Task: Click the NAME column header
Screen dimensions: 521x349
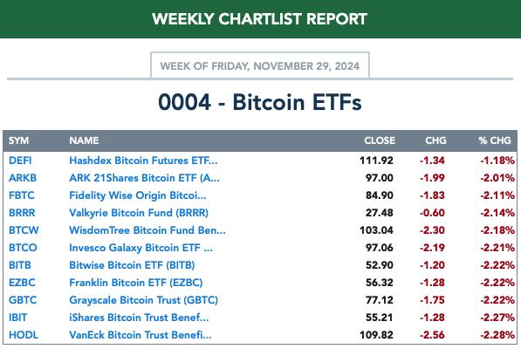Action: (84, 140)
